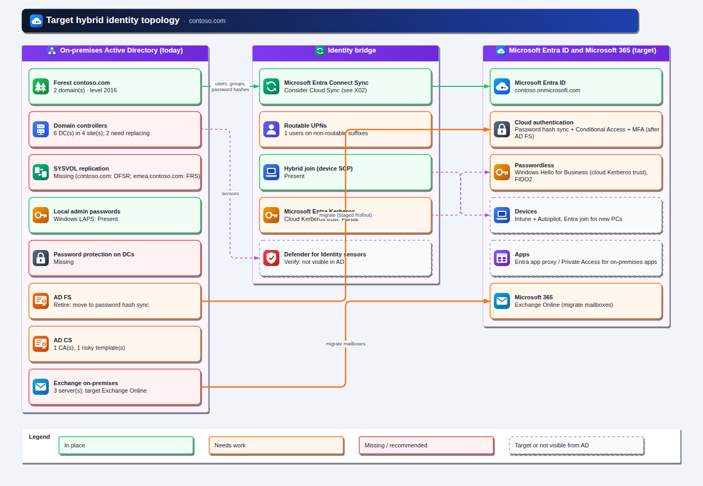This screenshot has width=703, height=486.
Task: Click the Apps grid icon
Action: [x=502, y=258]
